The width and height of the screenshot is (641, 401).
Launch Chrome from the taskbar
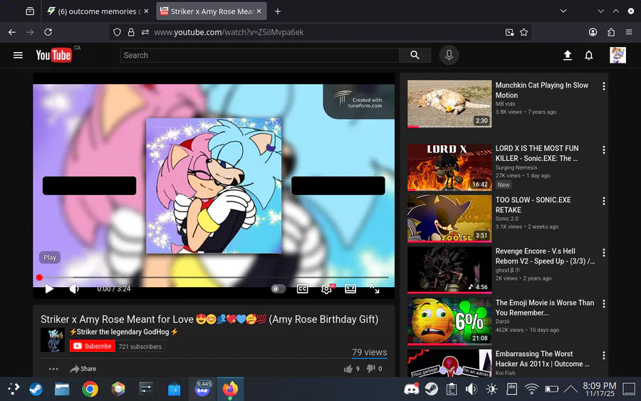(x=90, y=389)
